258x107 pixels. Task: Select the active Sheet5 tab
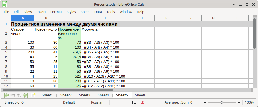tap(122, 95)
